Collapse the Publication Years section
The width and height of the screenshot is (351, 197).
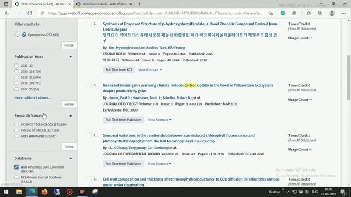(71, 57)
